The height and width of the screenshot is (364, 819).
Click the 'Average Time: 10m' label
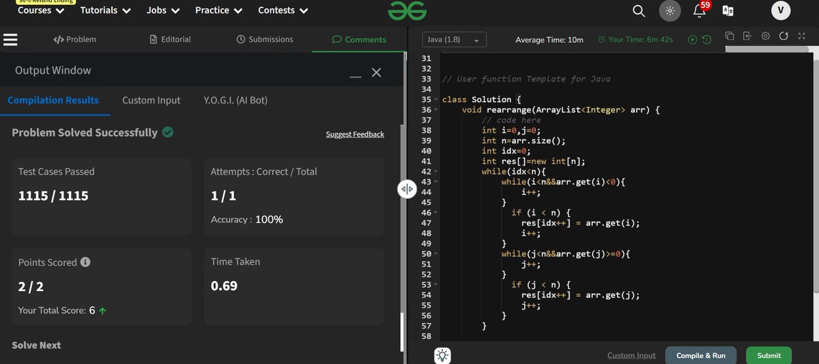click(549, 40)
